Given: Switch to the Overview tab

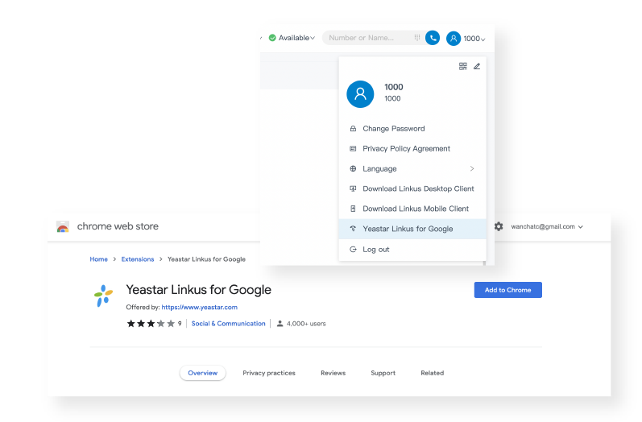Looking at the screenshot, I should tap(203, 373).
